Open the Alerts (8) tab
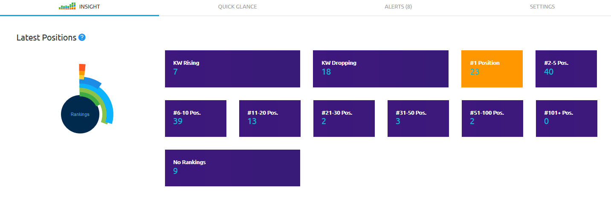The height and width of the screenshot is (217, 611). pyautogui.click(x=398, y=7)
